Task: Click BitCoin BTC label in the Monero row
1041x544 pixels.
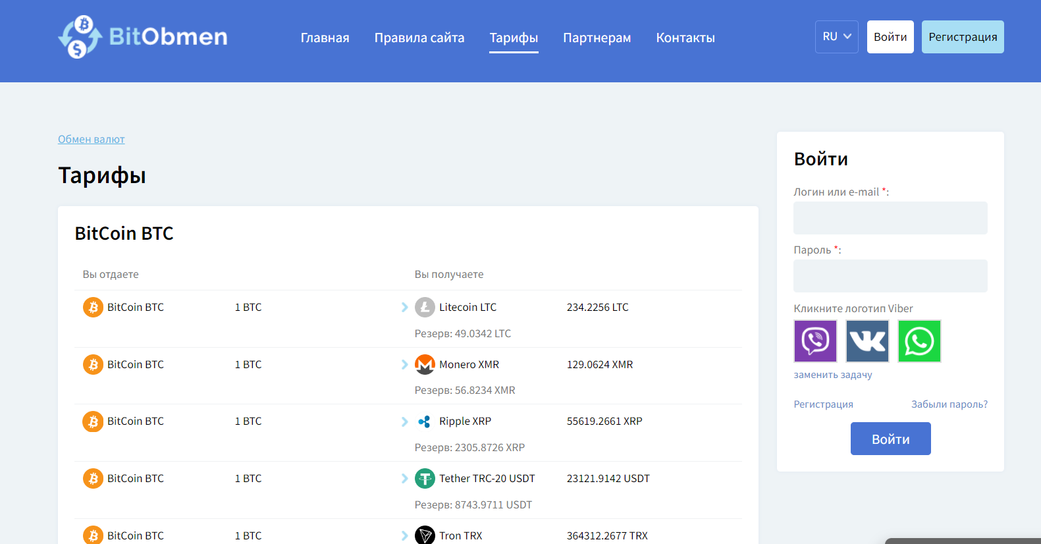Action: (136, 365)
